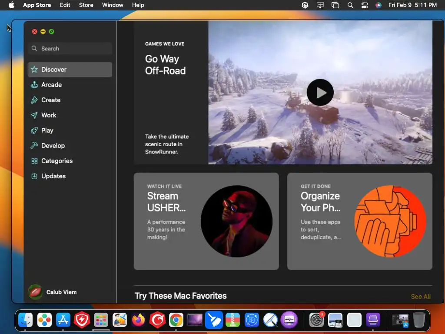Viewport: 445px width, 334px height.
Task: Click the hexagon swirl menu bar icon
Action: pyautogui.click(x=305, y=5)
